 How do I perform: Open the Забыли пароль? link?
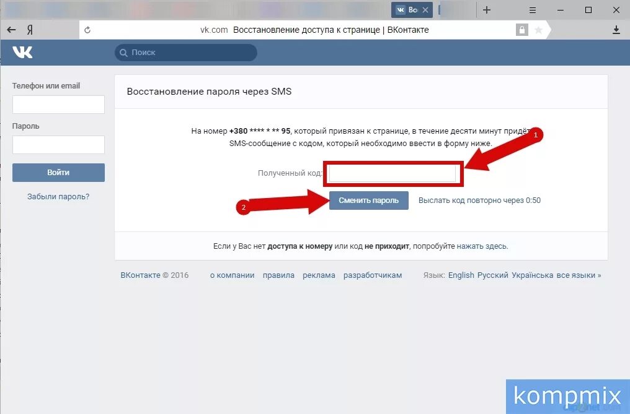pyautogui.click(x=58, y=197)
